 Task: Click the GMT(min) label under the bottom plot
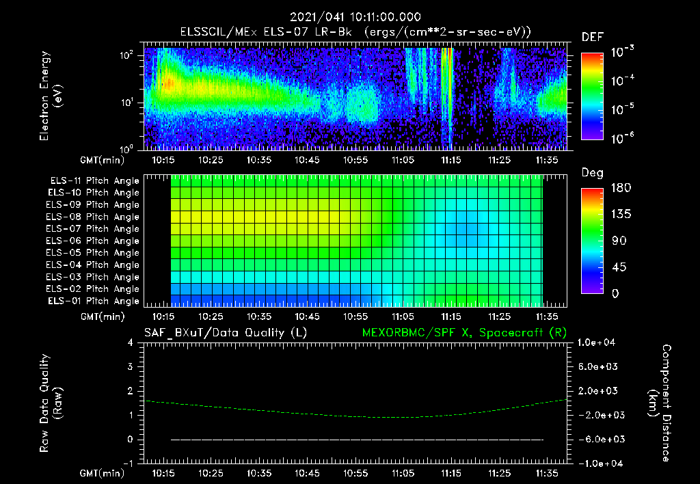coord(103,473)
